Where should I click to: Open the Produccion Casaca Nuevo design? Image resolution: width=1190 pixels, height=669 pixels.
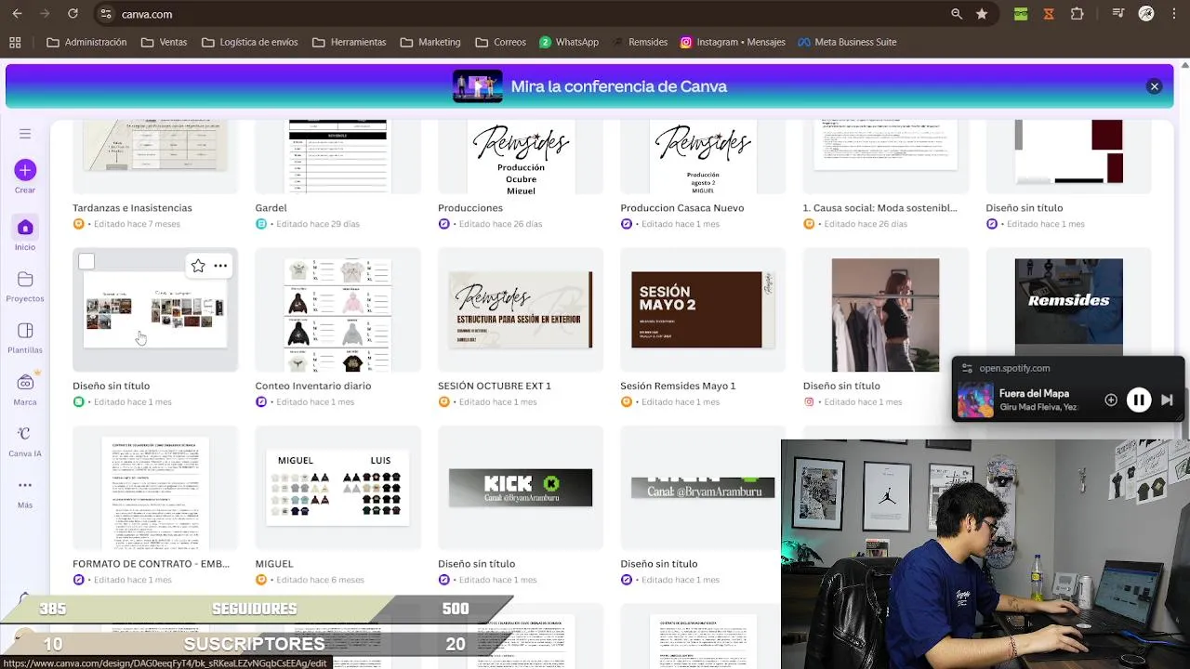click(703, 156)
